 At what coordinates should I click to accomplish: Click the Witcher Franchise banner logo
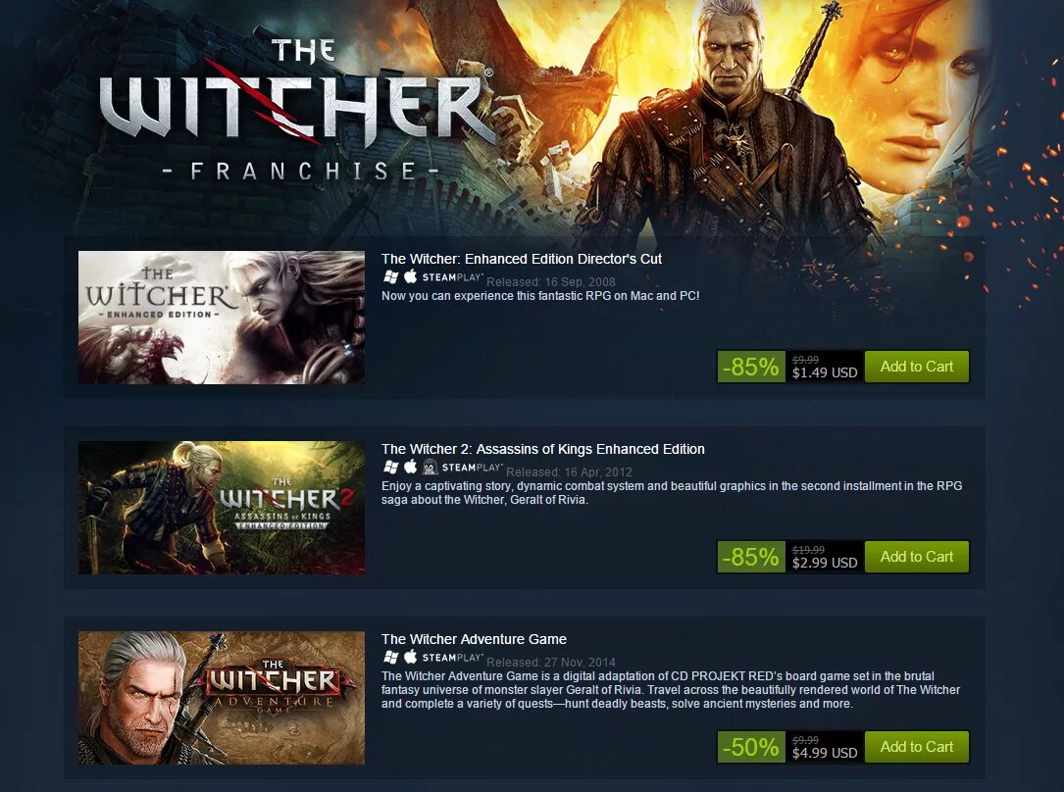point(298,109)
